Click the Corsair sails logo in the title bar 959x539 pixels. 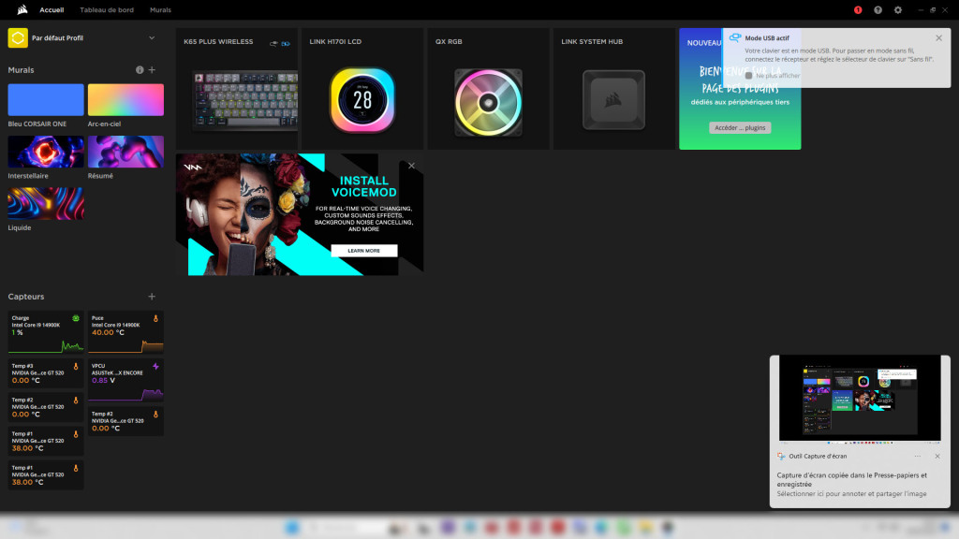(x=22, y=9)
